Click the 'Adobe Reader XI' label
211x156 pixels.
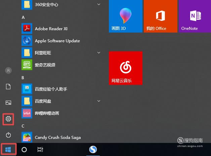pos(51,29)
